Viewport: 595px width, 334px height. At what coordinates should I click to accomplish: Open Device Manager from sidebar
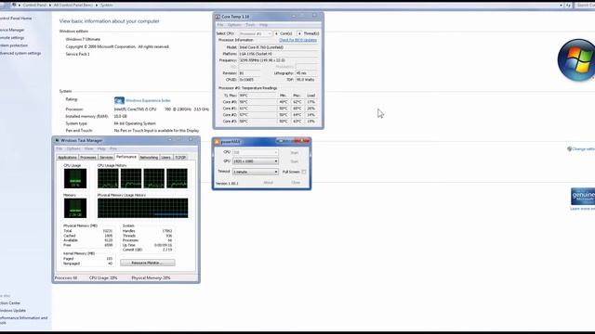pos(12,30)
